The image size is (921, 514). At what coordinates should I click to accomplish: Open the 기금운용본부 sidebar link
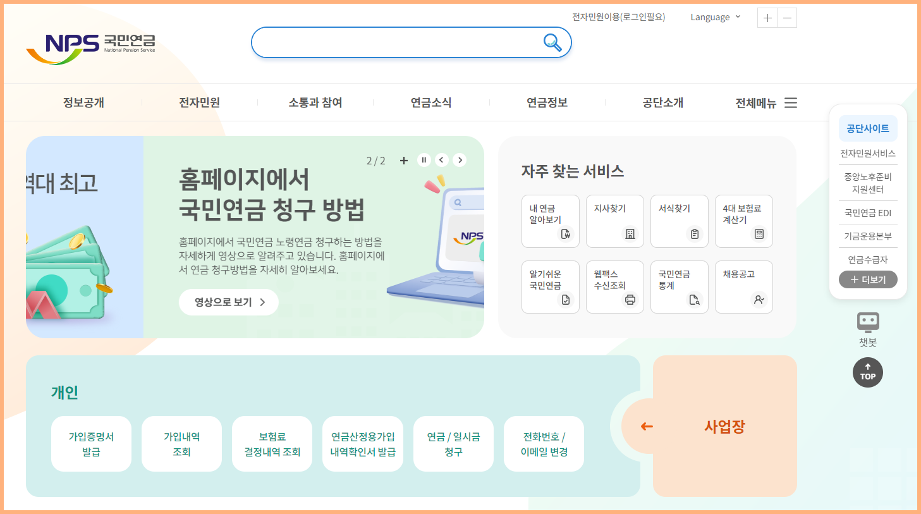(868, 236)
